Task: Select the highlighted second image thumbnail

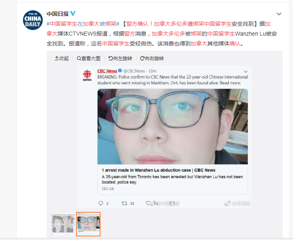Action: (x=88, y=224)
